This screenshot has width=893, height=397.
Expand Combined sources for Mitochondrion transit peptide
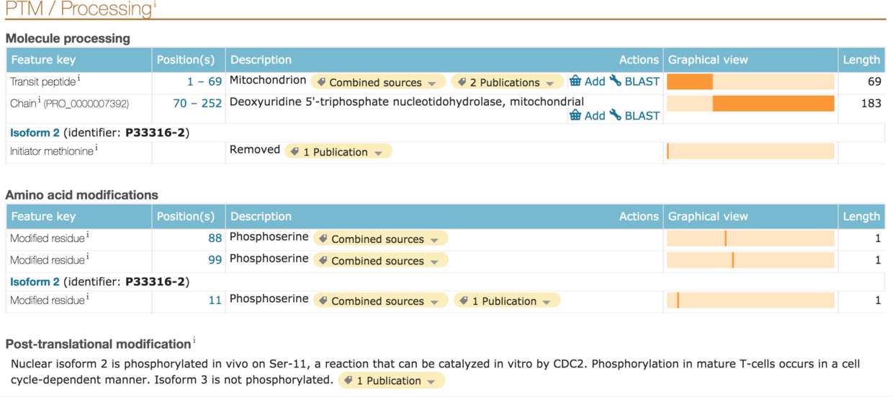point(378,82)
